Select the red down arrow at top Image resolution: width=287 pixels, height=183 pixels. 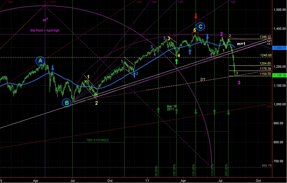coord(196,16)
